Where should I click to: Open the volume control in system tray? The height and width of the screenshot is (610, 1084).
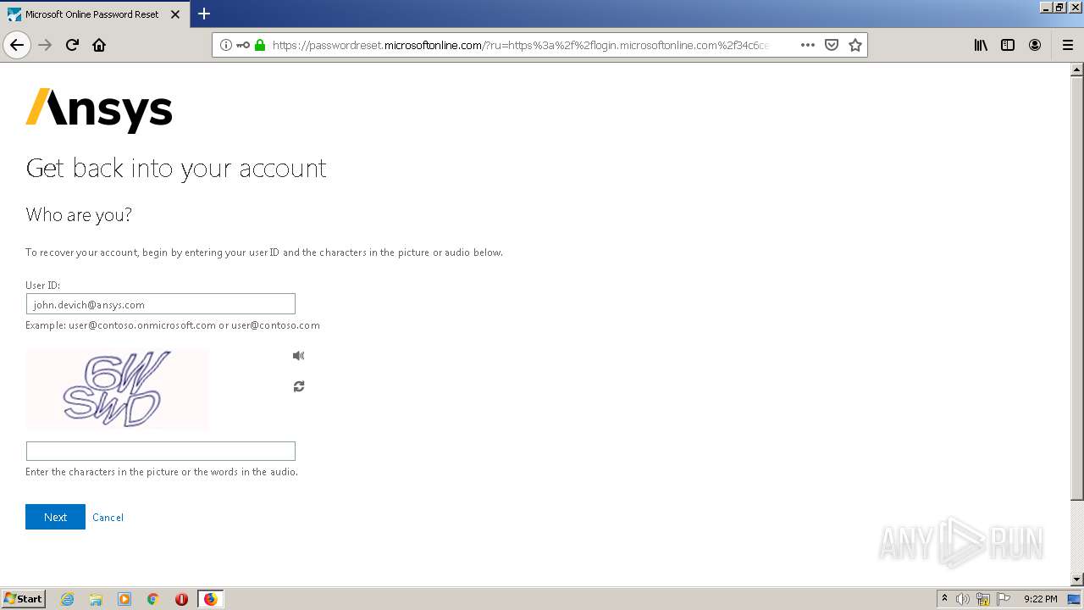963,599
